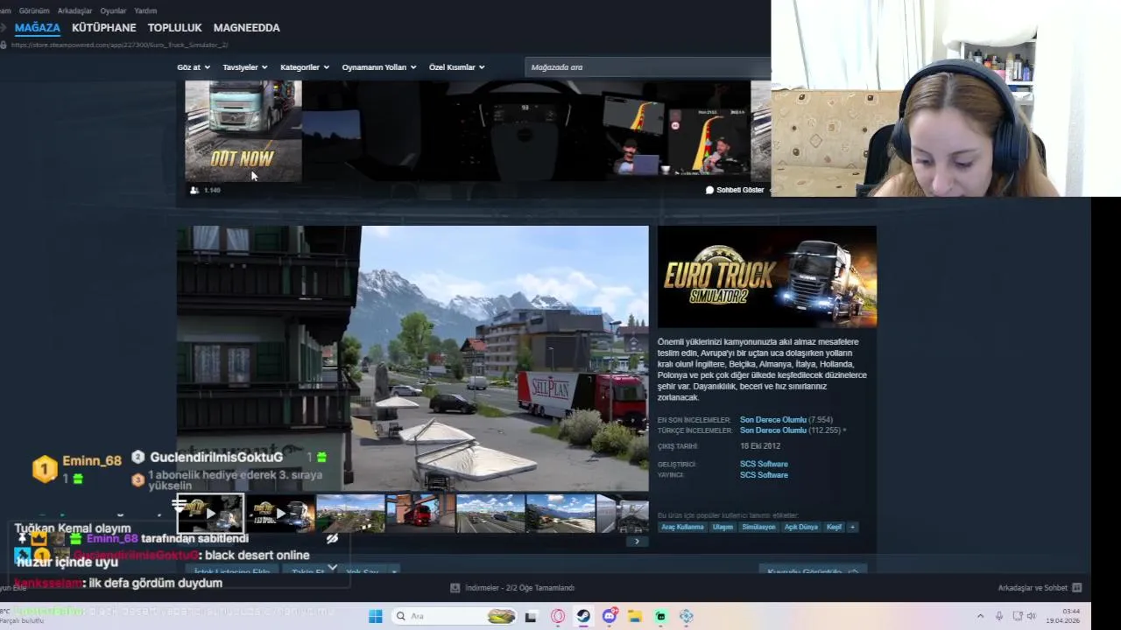Open the Görünüm menu
Viewport: 1121px width, 630px height.
(35, 10)
